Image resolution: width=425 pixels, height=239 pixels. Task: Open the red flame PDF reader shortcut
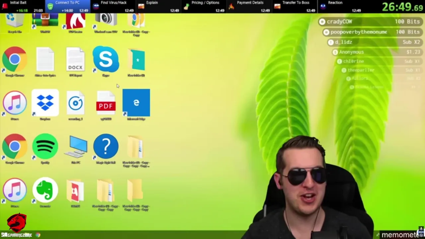(x=75, y=22)
